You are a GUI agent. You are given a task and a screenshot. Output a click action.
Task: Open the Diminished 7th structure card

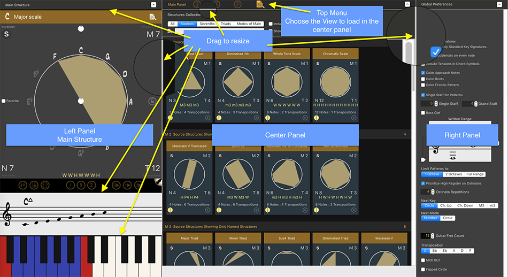coord(238,85)
